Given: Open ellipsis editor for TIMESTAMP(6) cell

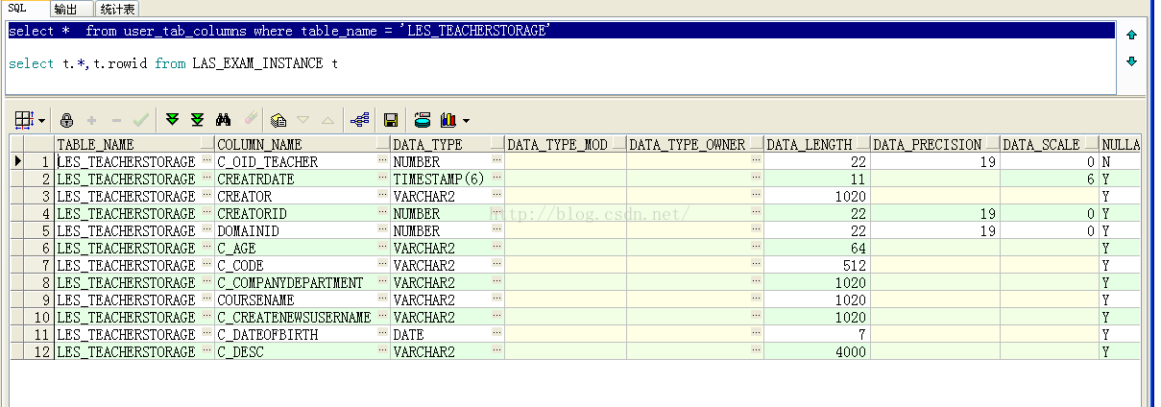Looking at the screenshot, I should 496,179.
